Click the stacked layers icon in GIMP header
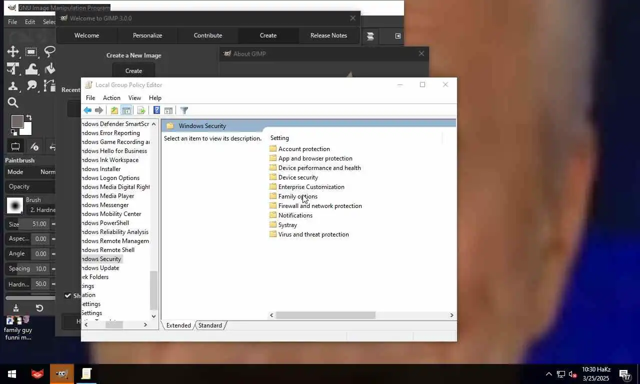 [x=370, y=36]
